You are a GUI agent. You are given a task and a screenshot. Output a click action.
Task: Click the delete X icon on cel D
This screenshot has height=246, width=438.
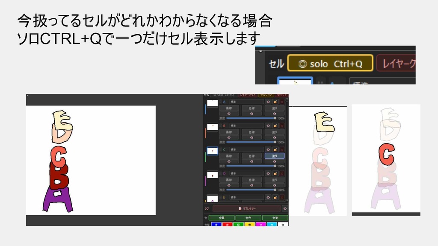point(281,174)
